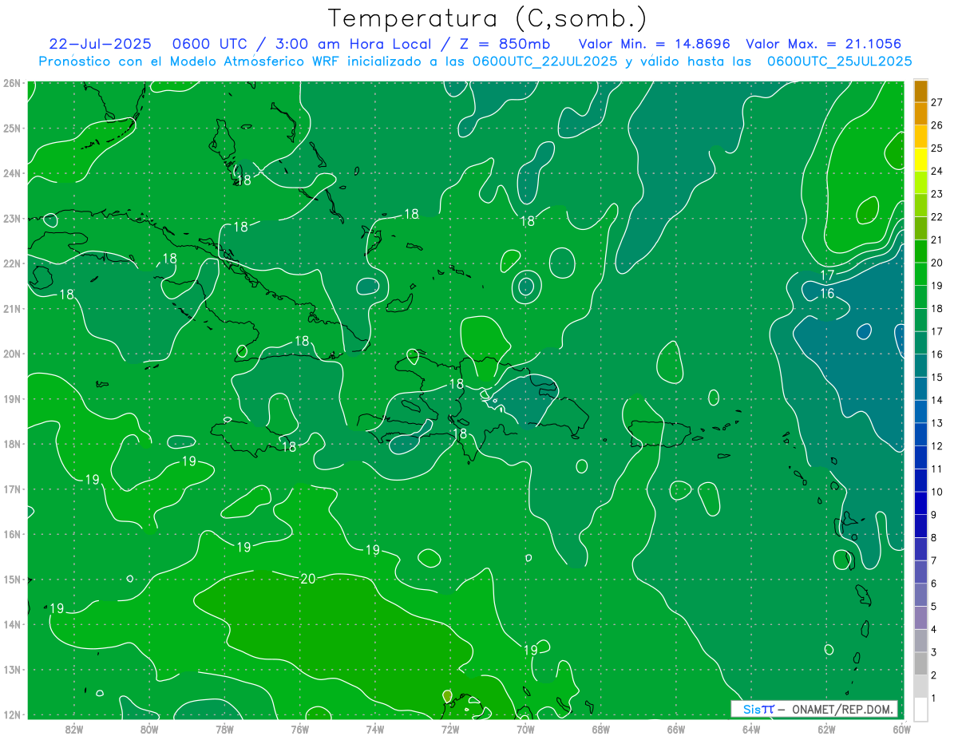Click the white bottom swatch of the color legend
This screenshot has width=958, height=740.
(x=920, y=709)
